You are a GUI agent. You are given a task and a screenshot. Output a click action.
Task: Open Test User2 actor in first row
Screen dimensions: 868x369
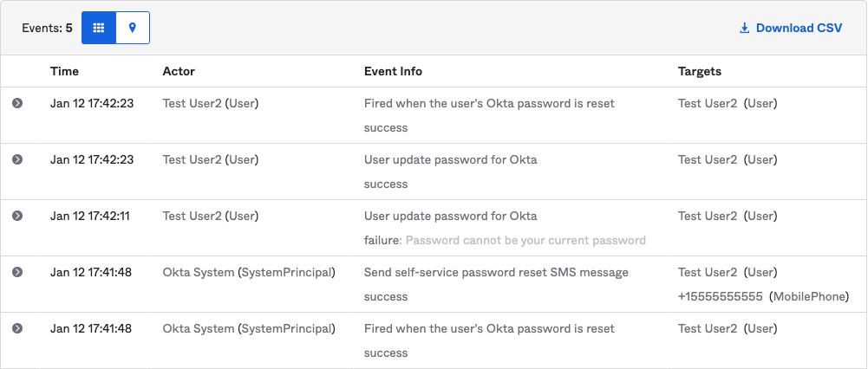tap(193, 103)
